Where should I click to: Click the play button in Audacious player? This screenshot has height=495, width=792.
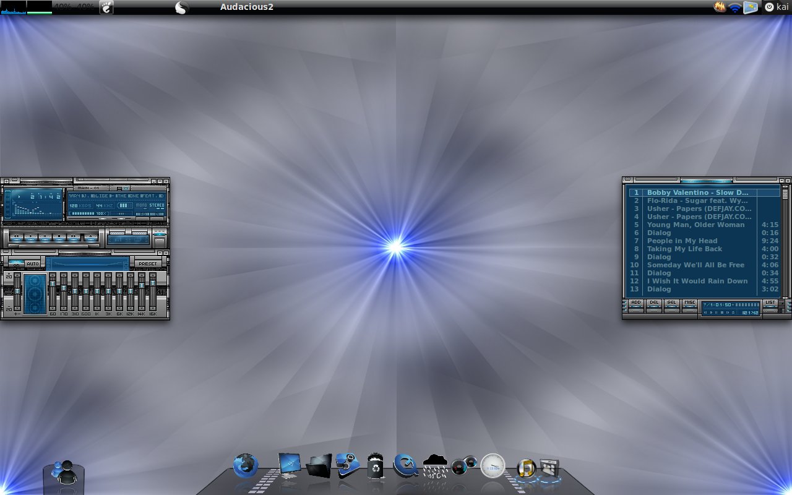tap(31, 237)
